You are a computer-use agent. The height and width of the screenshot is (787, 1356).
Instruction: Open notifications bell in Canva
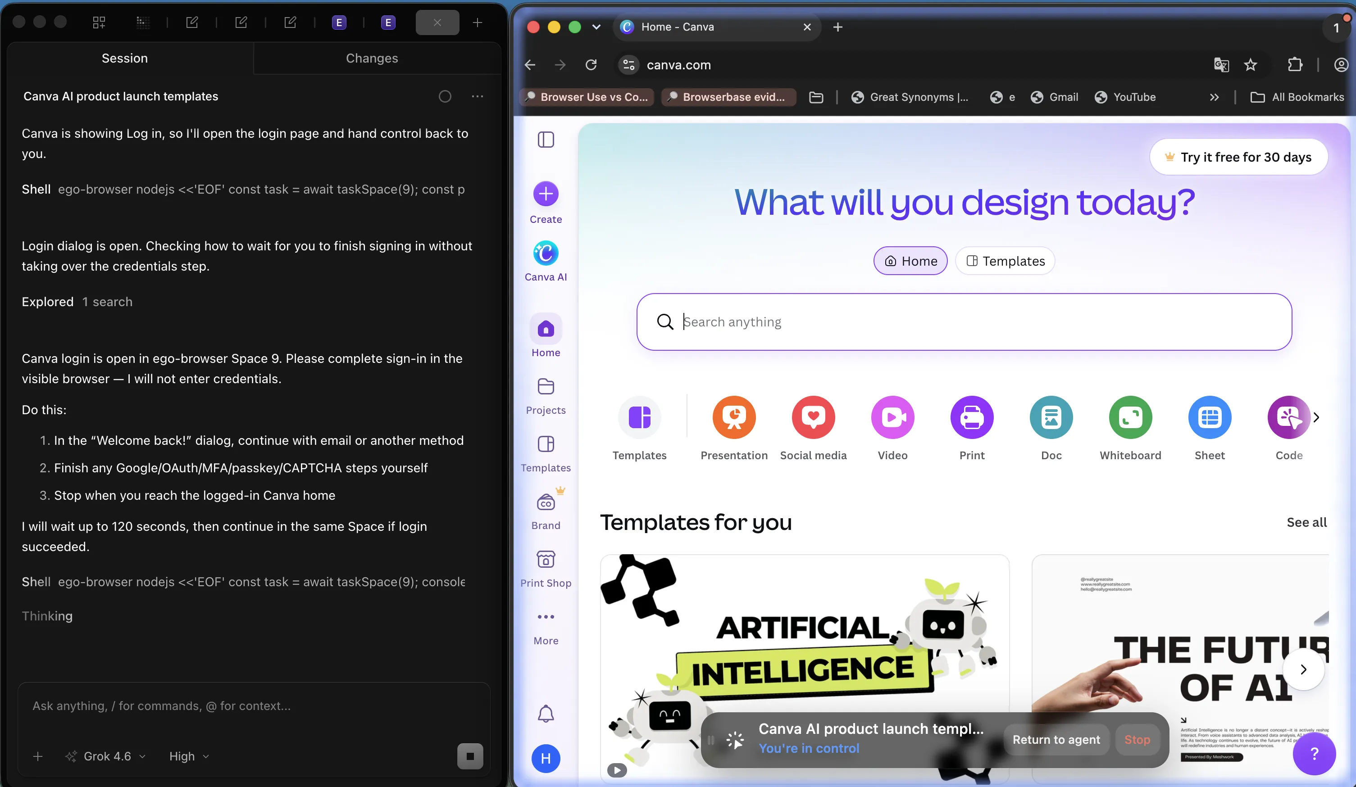click(546, 713)
